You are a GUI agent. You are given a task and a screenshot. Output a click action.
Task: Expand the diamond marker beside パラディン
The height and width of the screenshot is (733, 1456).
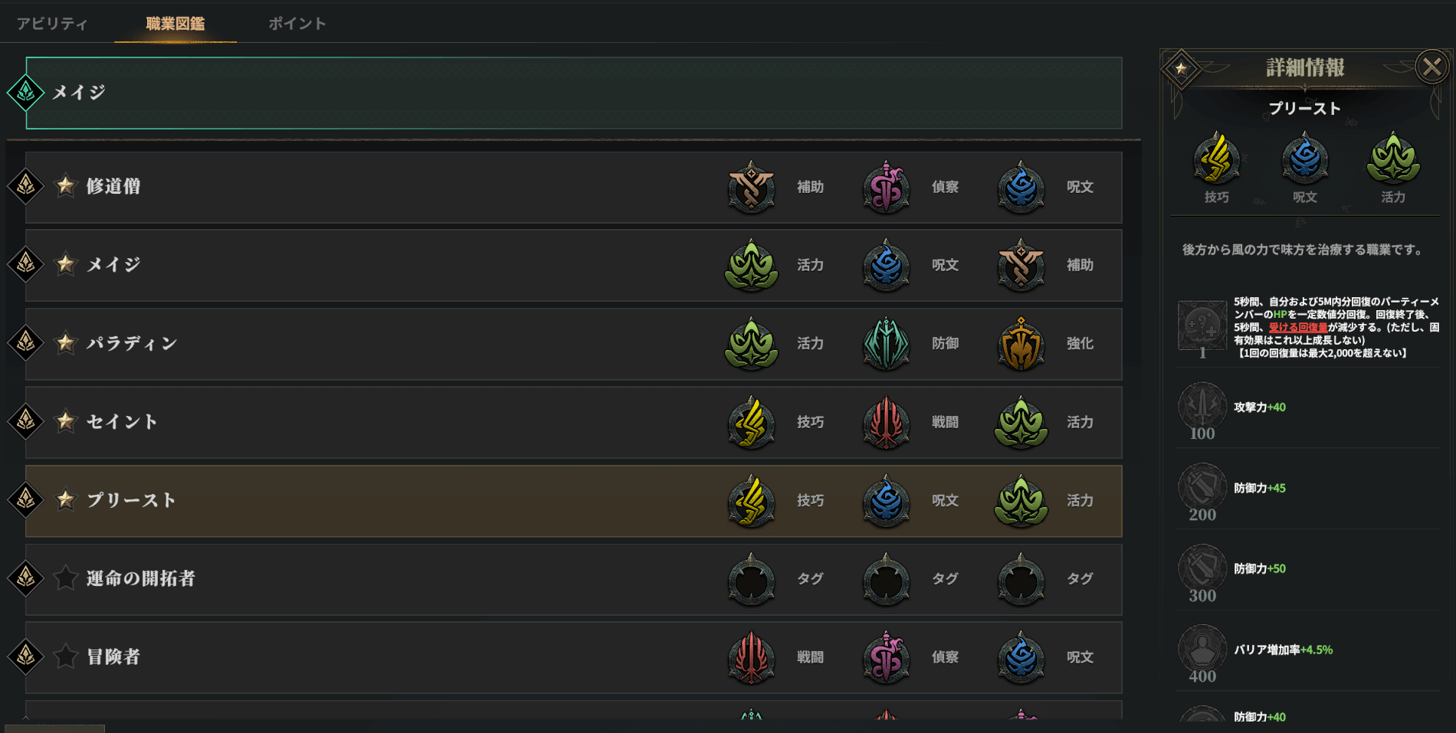coord(25,342)
